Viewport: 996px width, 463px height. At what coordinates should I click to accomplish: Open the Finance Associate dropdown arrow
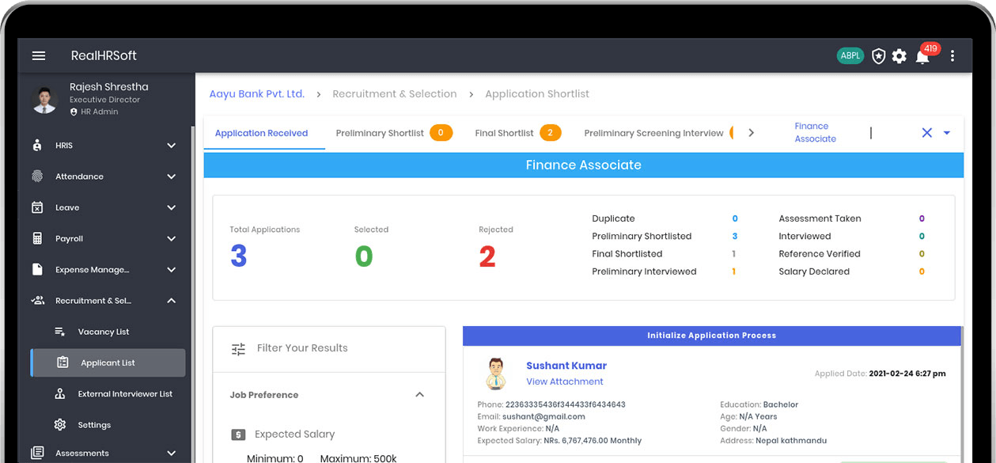(x=947, y=133)
